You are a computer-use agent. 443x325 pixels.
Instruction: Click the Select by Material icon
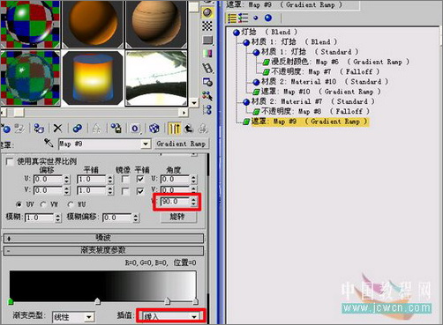(207, 96)
